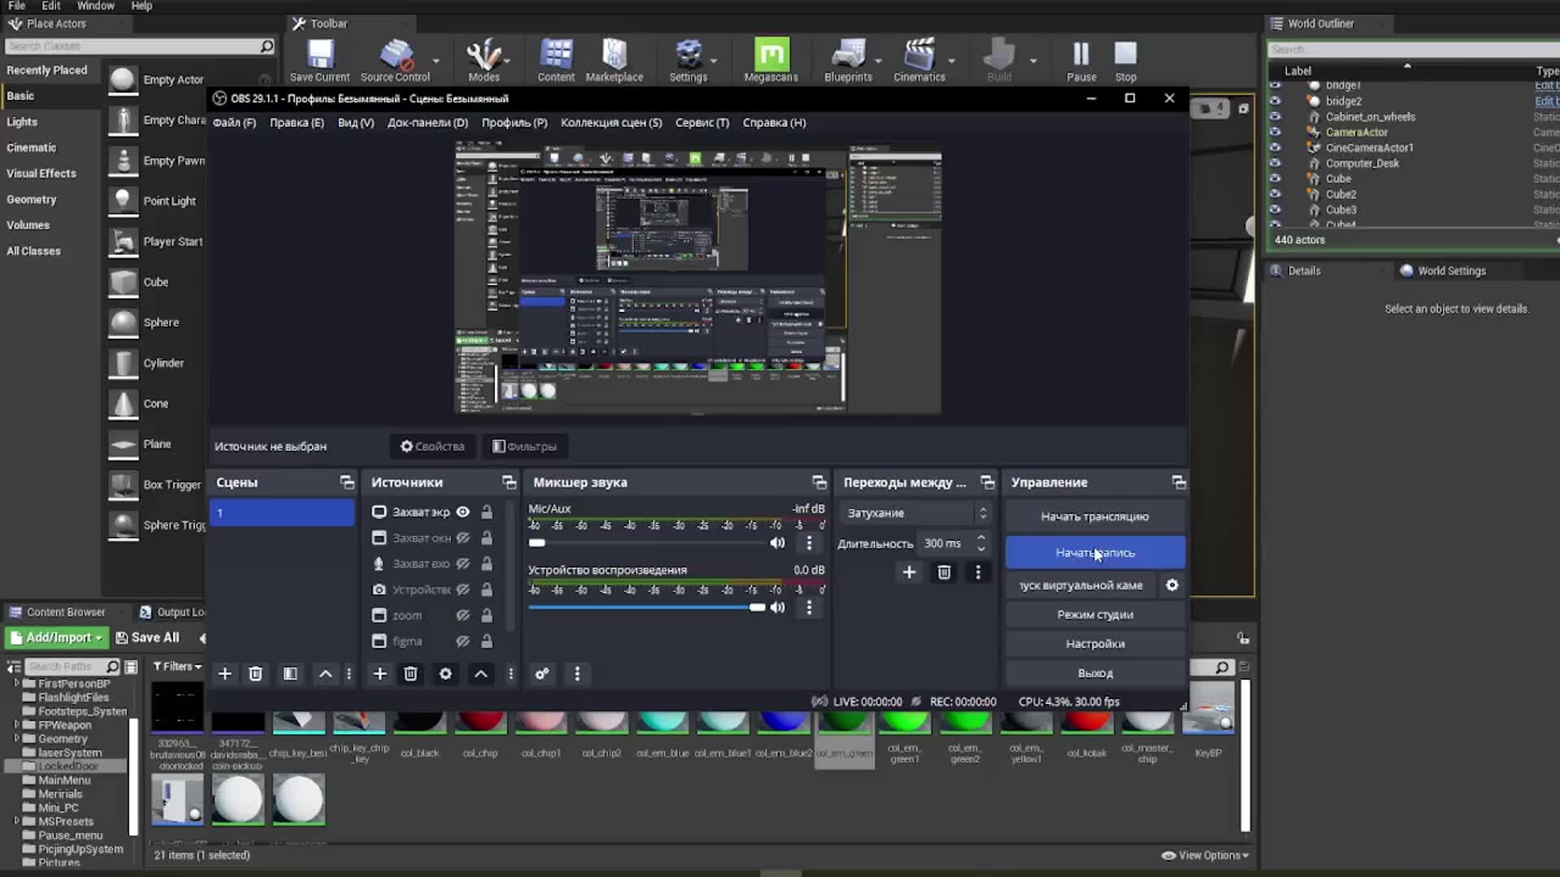Open OBS Настройки button
The width and height of the screenshot is (1560, 877).
[1094, 644]
